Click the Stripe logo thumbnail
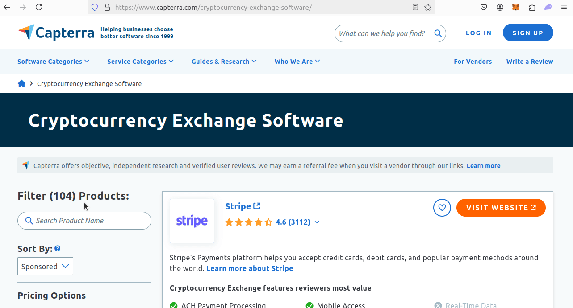The image size is (573, 308). [x=192, y=221]
